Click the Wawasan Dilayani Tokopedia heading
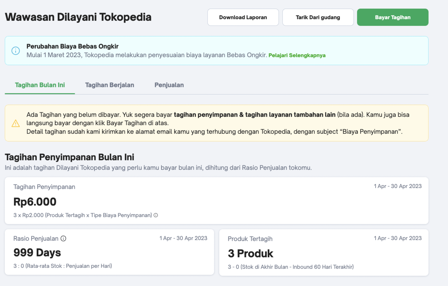This screenshot has height=286, width=448. [x=78, y=17]
